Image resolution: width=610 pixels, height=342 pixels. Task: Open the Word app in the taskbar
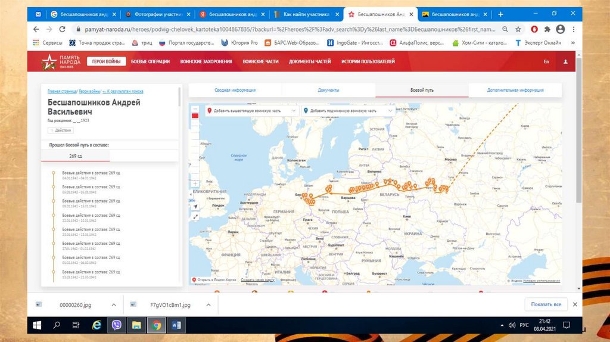pos(176,325)
